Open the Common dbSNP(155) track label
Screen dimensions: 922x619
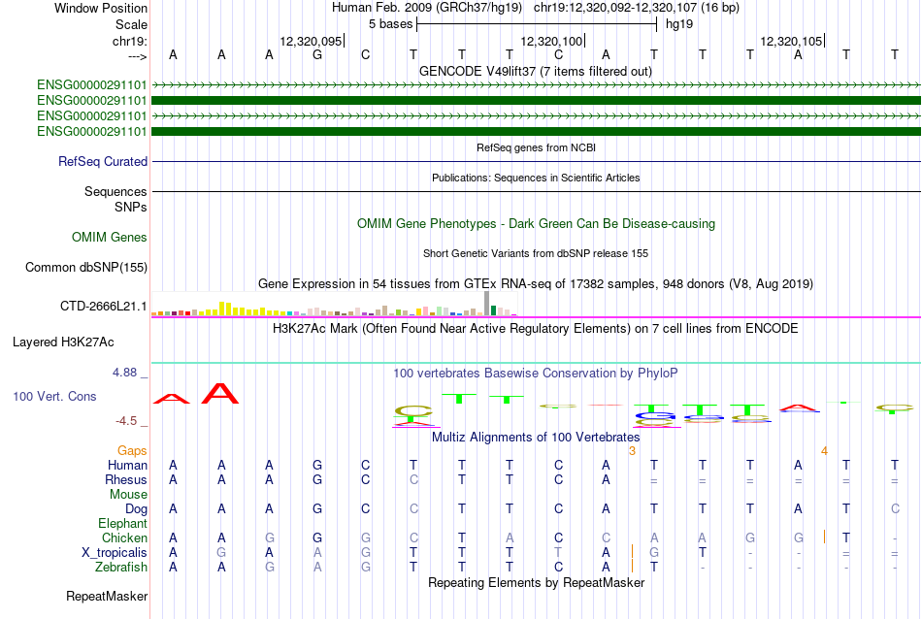(85, 268)
